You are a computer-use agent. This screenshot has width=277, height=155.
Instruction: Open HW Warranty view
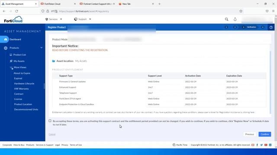[x=21, y=89]
